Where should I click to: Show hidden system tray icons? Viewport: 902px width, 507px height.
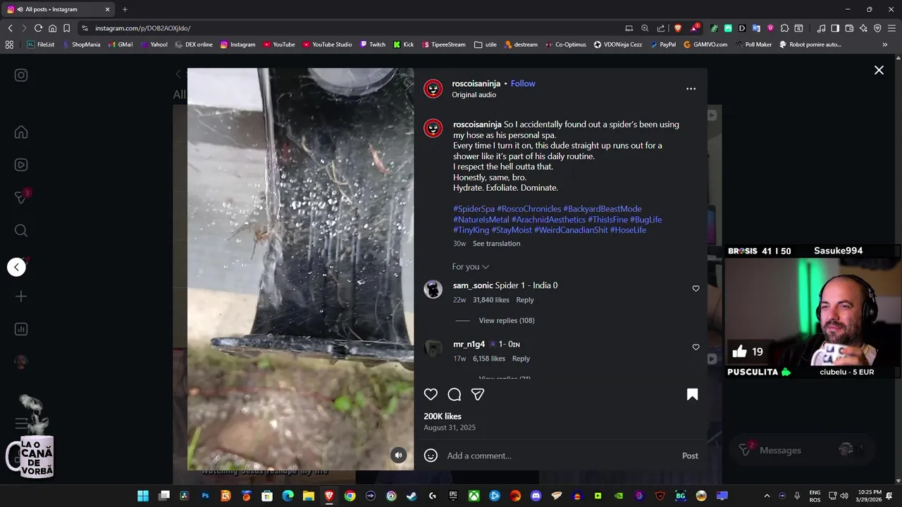767,496
